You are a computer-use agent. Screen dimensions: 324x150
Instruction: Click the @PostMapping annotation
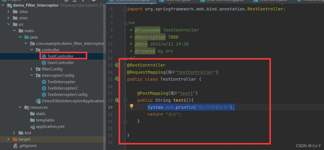(x=152, y=93)
